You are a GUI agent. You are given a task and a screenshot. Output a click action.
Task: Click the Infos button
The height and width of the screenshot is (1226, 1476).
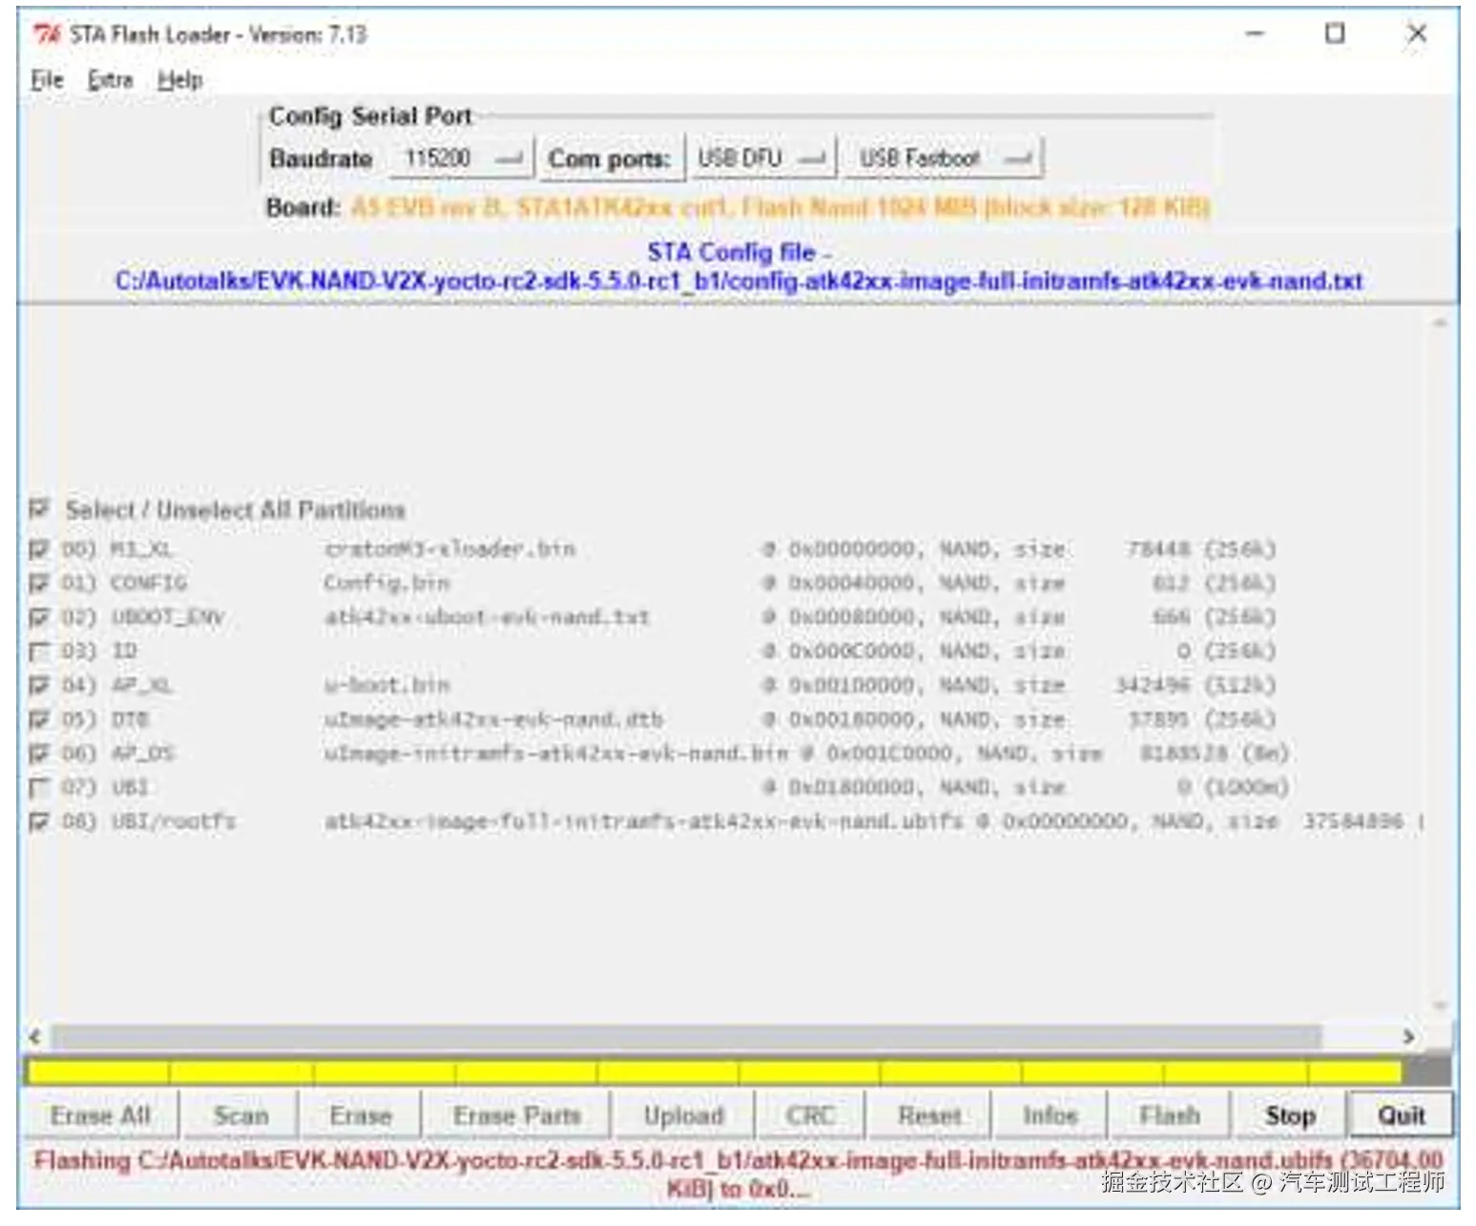click(x=1050, y=1115)
